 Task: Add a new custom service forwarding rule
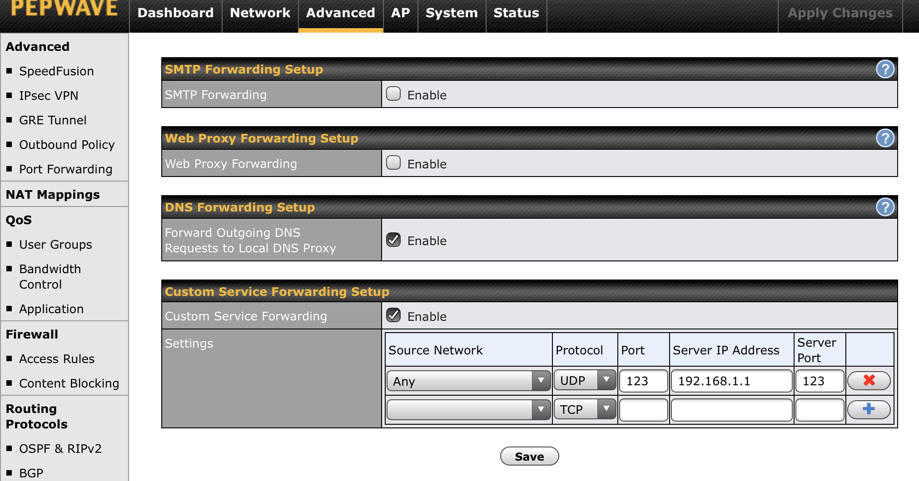pos(868,409)
